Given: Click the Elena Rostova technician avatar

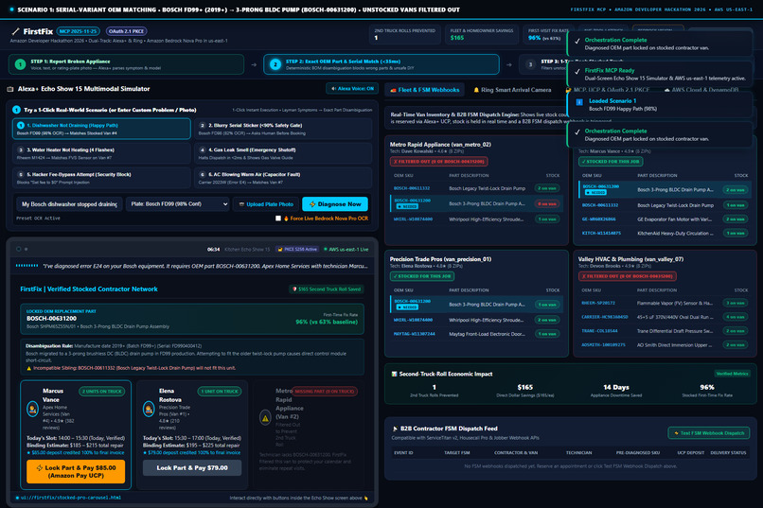Looking at the screenshot, I should [149, 409].
